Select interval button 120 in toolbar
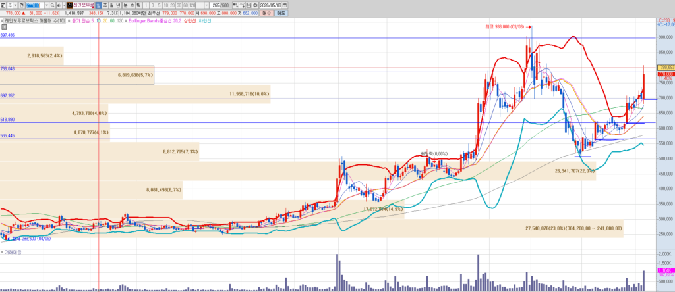This screenshot has width=675, height=292. pyautogui.click(x=192, y=5)
